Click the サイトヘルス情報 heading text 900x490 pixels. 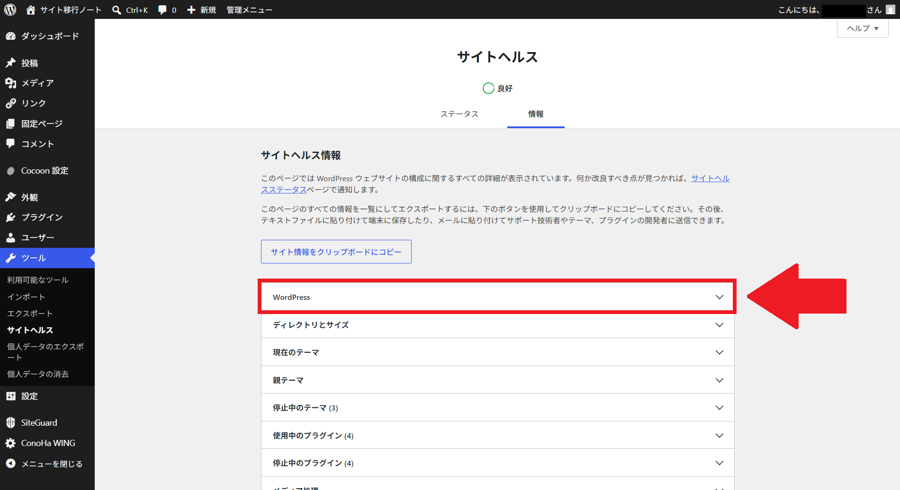301,155
